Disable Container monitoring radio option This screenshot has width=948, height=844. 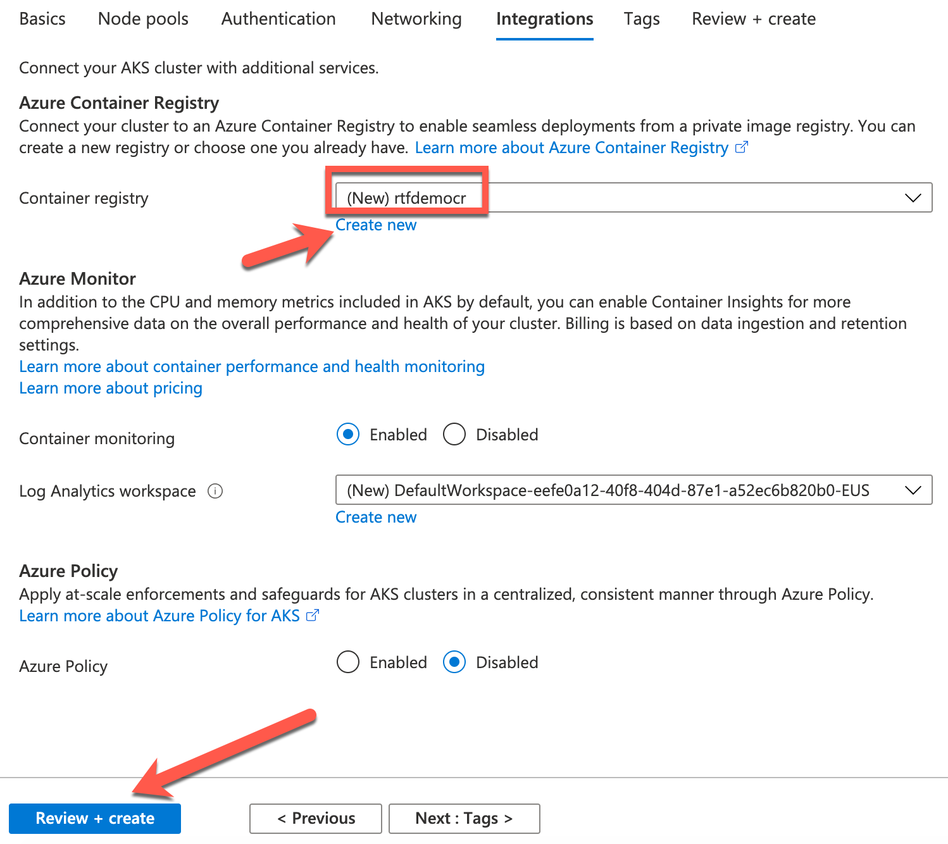454,435
